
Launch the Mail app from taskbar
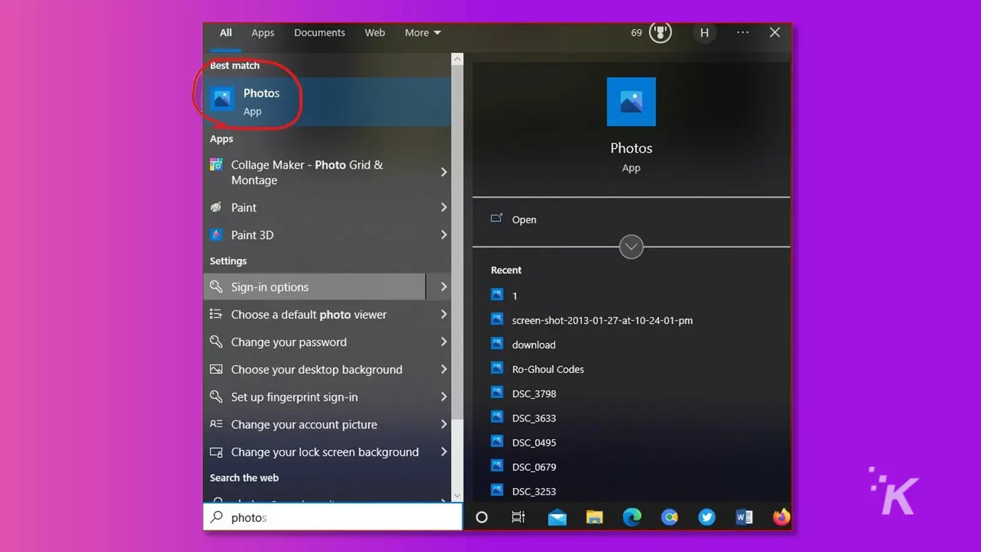557,518
